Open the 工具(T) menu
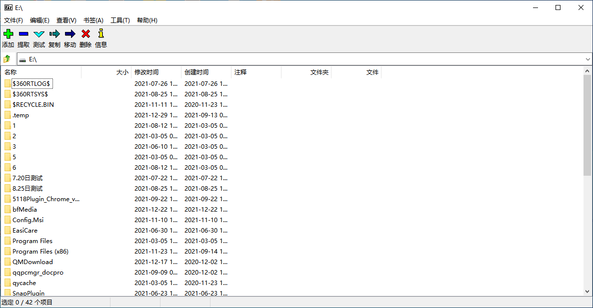593x308 pixels. click(120, 20)
